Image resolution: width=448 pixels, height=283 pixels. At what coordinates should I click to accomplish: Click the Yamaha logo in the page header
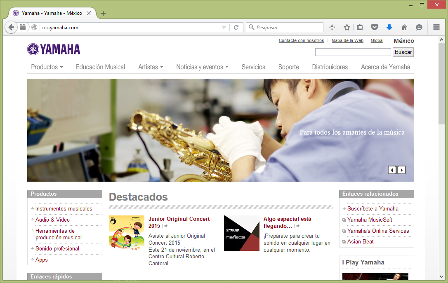coord(54,49)
